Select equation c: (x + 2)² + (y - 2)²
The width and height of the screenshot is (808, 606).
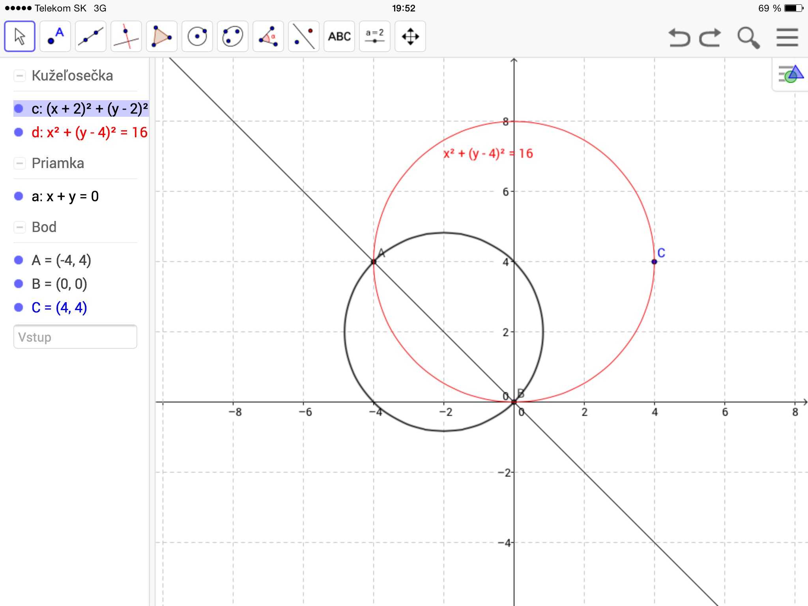point(90,108)
